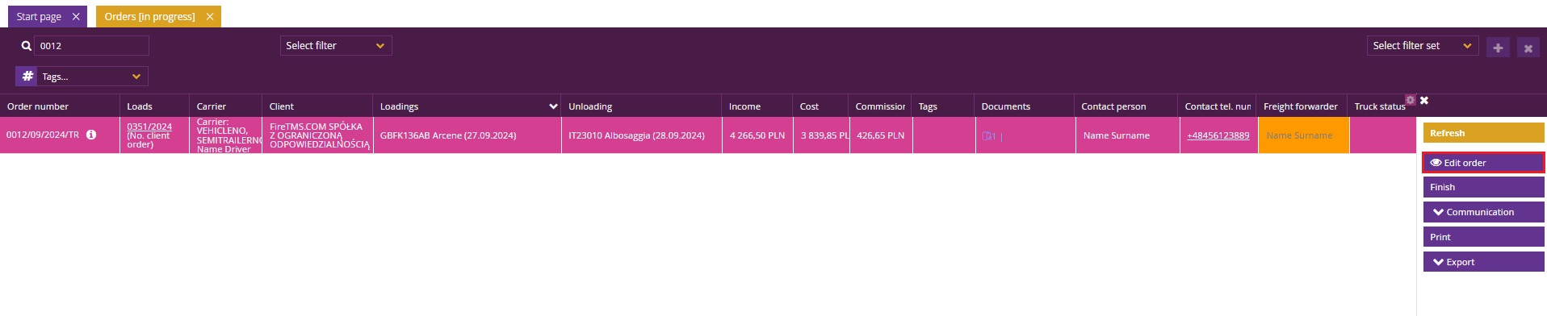
Task: Click Name Surname in Contact person cell
Action: [1117, 135]
